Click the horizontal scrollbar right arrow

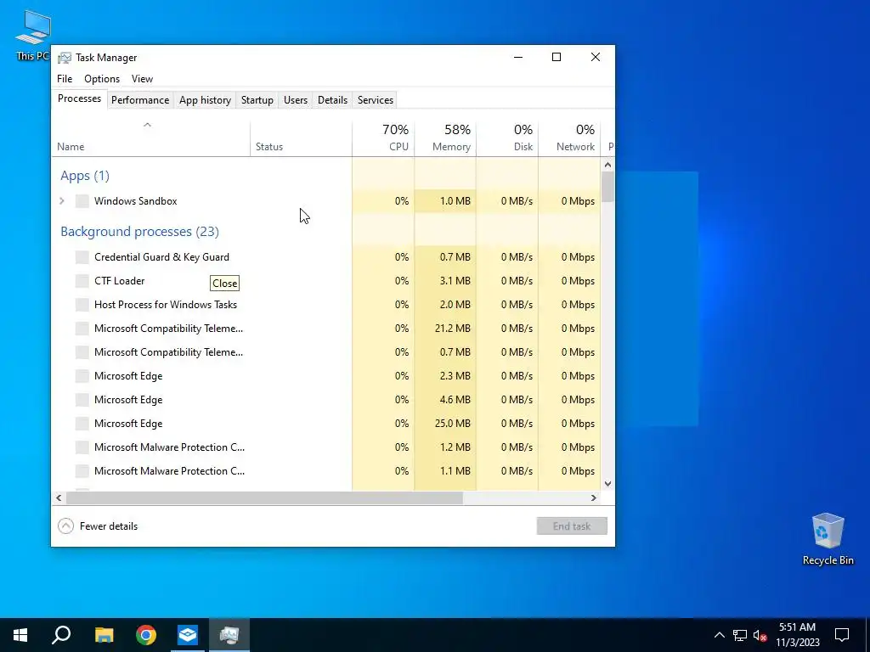pyautogui.click(x=594, y=497)
